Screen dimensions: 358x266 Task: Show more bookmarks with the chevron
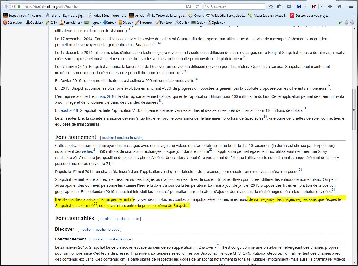(353, 16)
